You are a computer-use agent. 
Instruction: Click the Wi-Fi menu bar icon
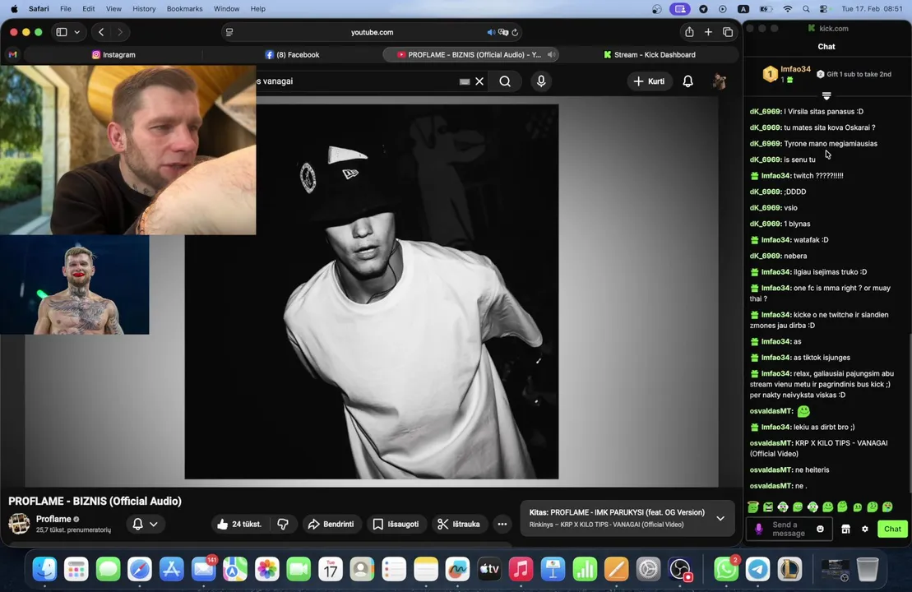(788, 9)
